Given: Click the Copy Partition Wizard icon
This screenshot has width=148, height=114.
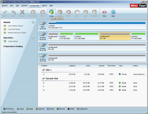Looking at the screenshot, I should coord(5,26).
